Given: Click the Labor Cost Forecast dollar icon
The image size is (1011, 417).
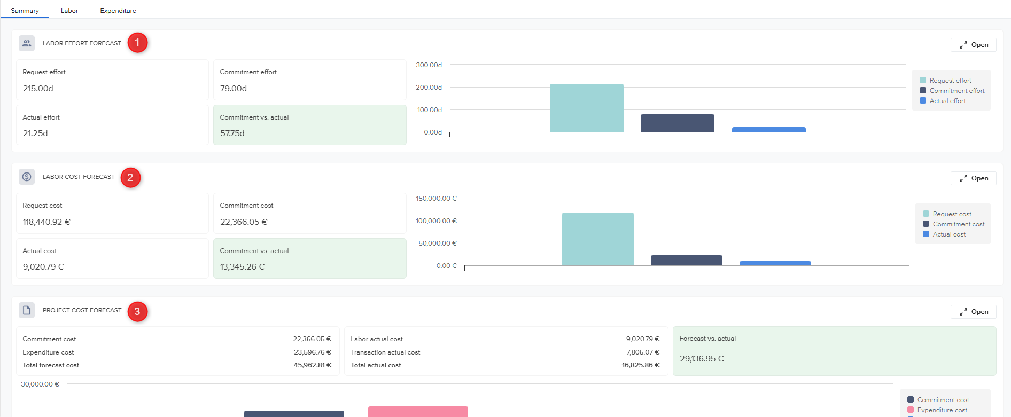Looking at the screenshot, I should [27, 177].
